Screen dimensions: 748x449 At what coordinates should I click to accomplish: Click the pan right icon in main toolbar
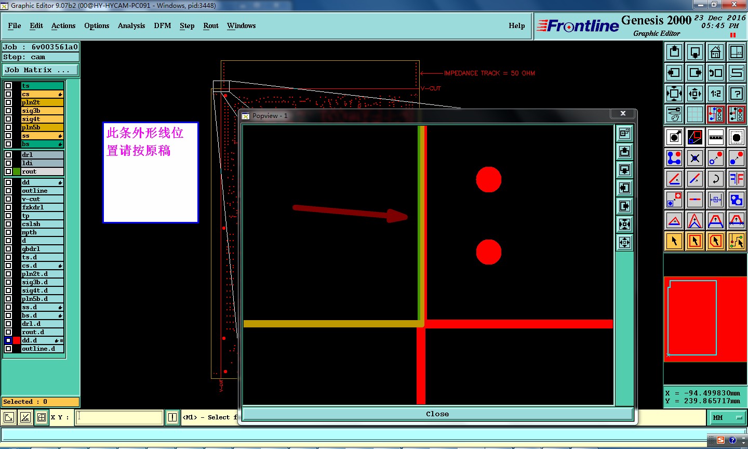coord(695,73)
